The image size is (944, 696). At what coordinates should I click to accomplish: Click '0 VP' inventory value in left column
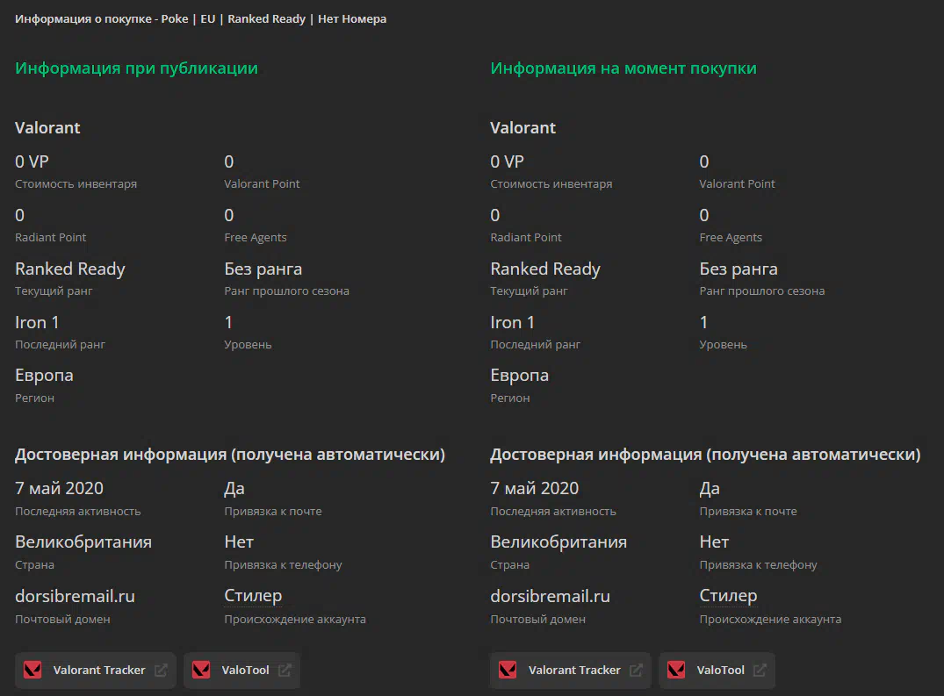click(x=32, y=161)
